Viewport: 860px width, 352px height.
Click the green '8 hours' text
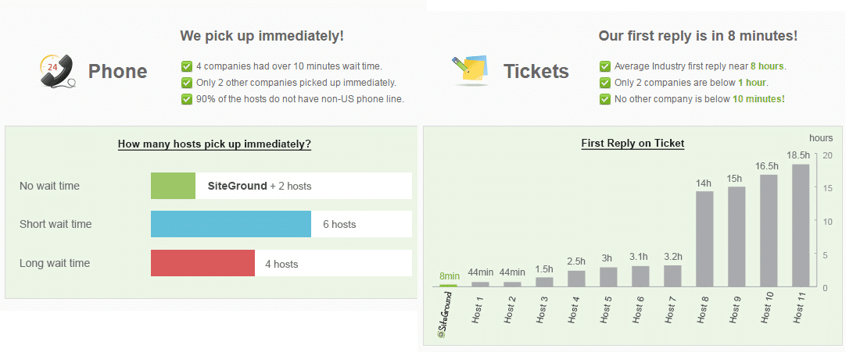(x=768, y=66)
